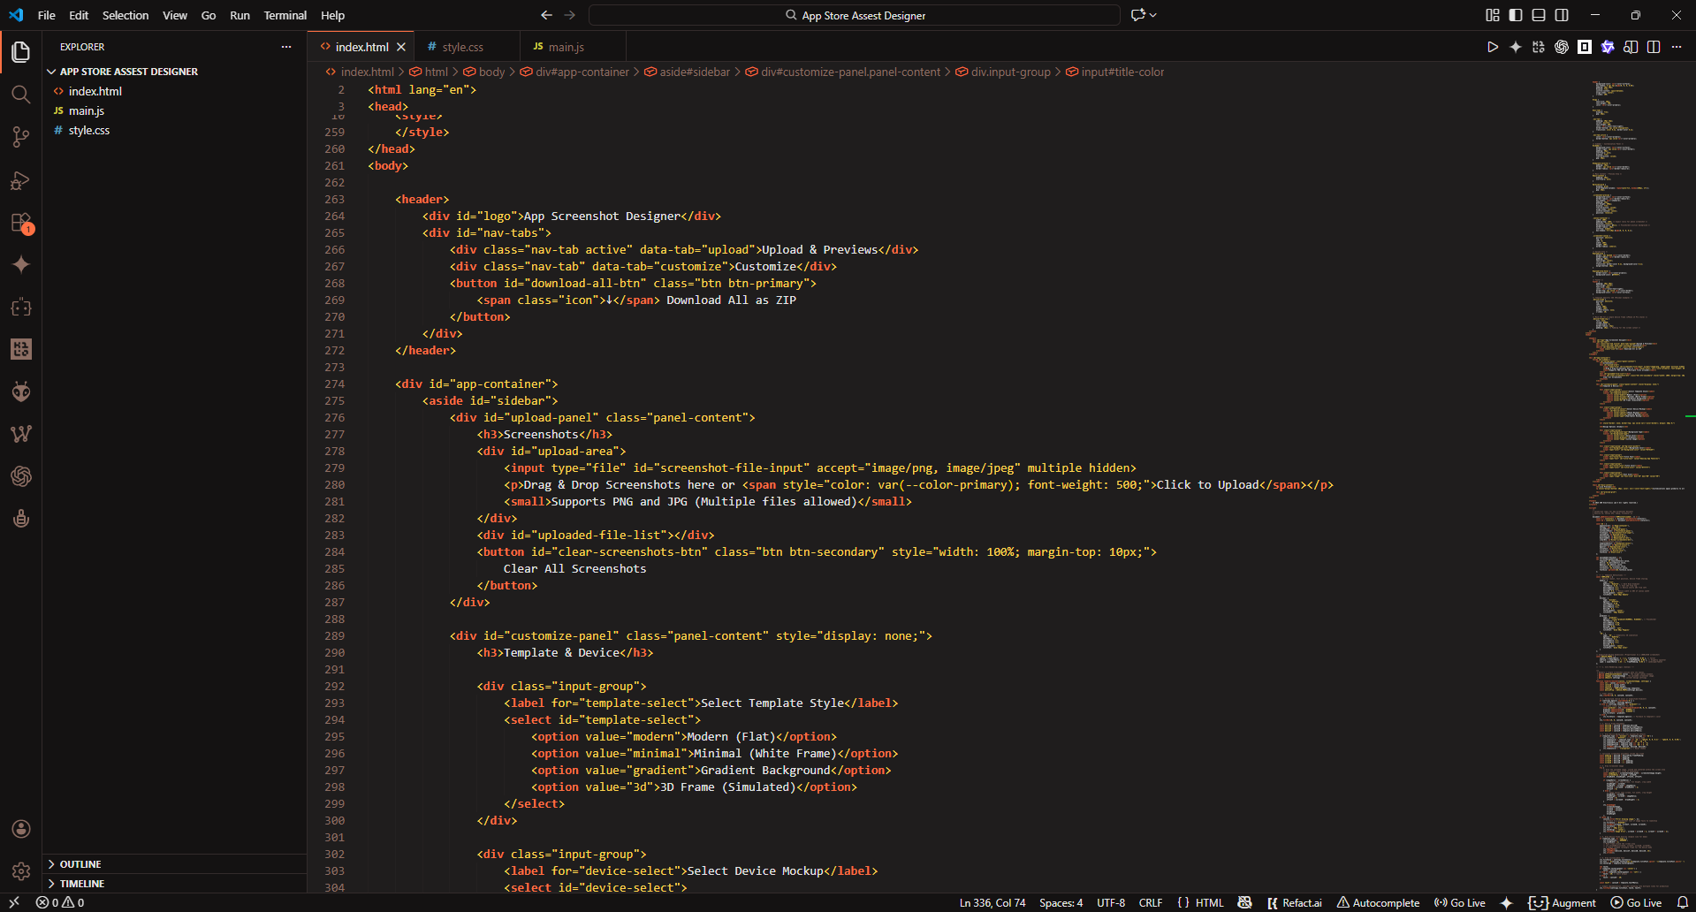Image resolution: width=1696 pixels, height=912 pixels.
Task: Toggle Autocomplete in the status bar
Action: tap(1378, 902)
